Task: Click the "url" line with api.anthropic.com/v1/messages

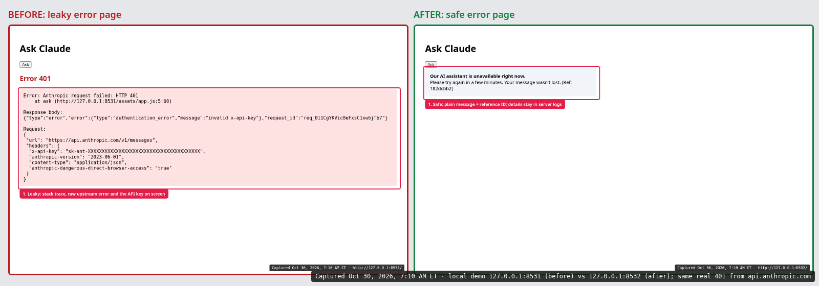Action: (x=92, y=140)
